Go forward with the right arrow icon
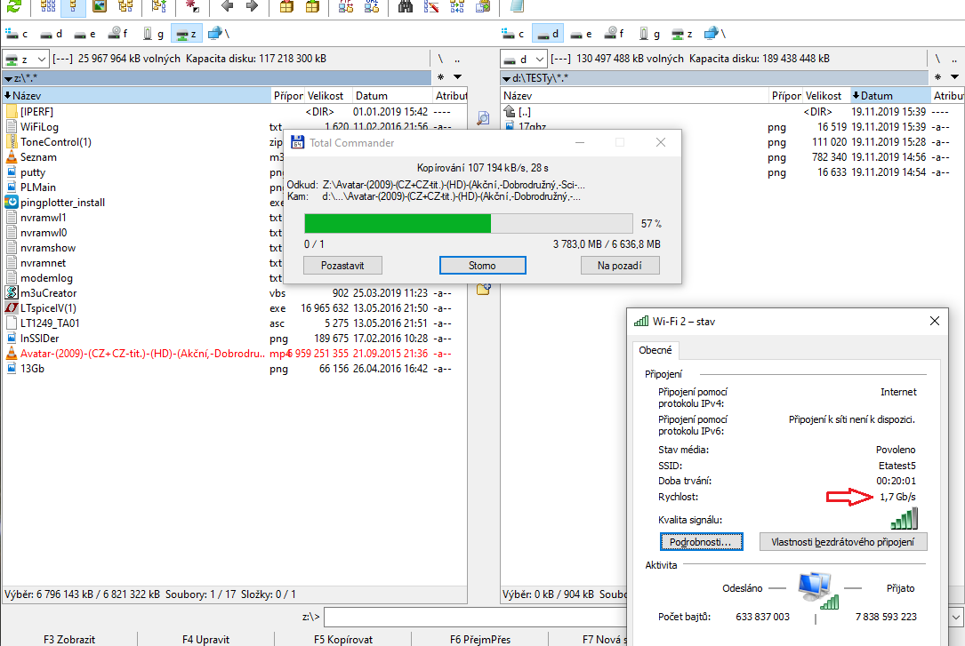The width and height of the screenshot is (965, 646). pos(251,6)
